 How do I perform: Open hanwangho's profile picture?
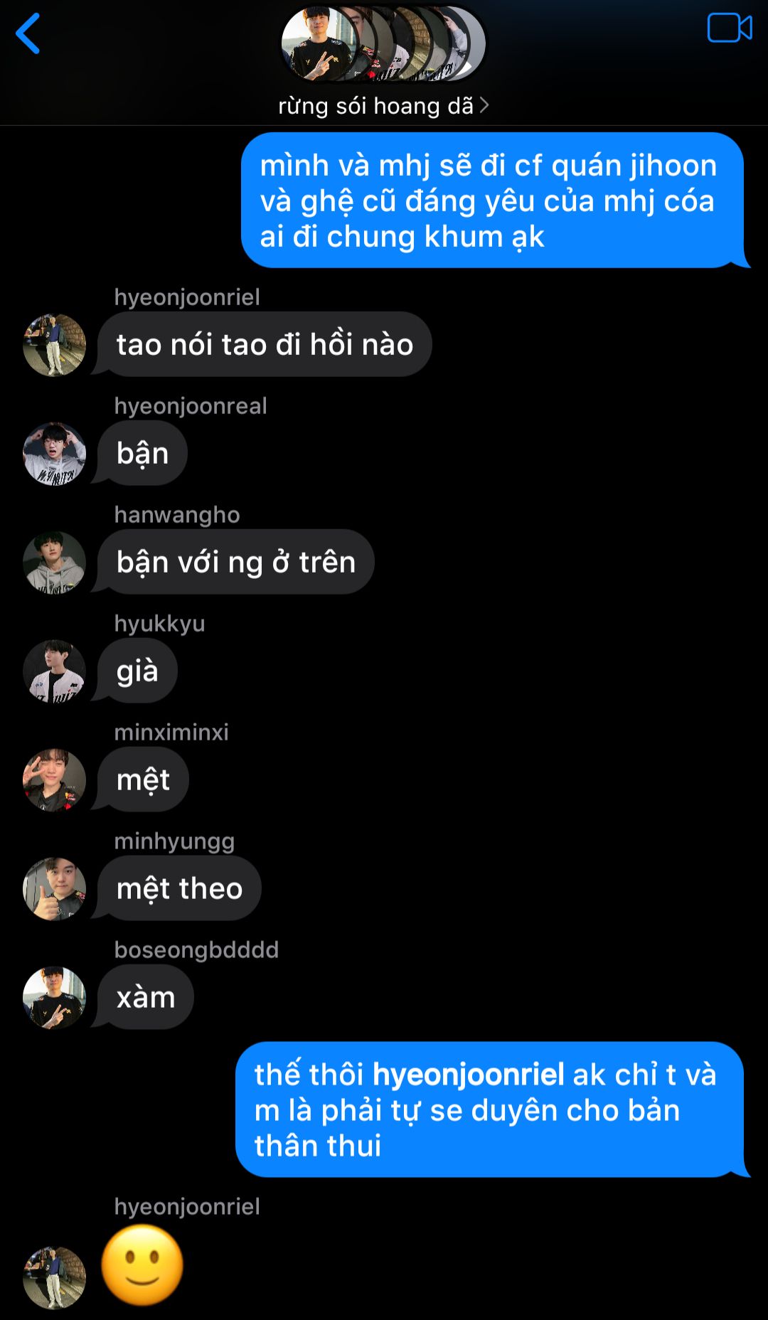point(55,563)
